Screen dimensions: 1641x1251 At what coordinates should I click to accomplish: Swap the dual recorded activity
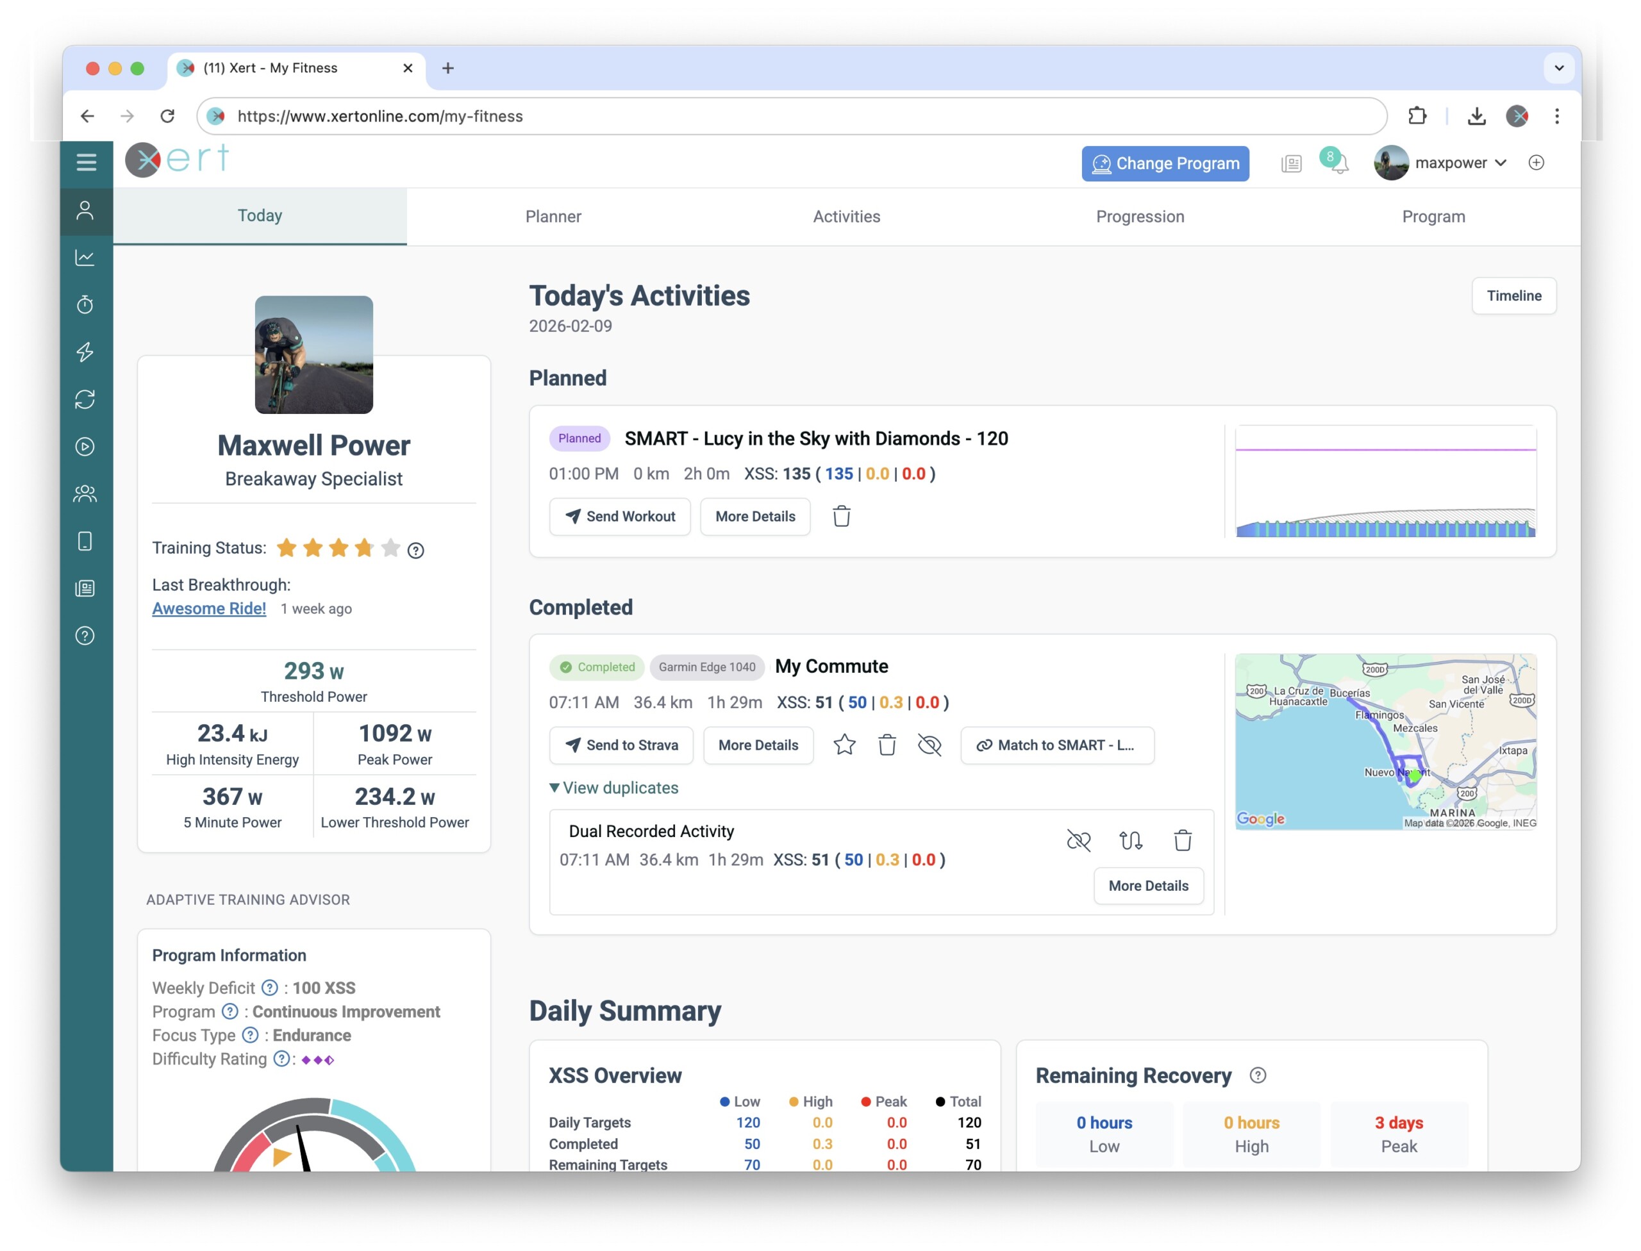coord(1130,841)
